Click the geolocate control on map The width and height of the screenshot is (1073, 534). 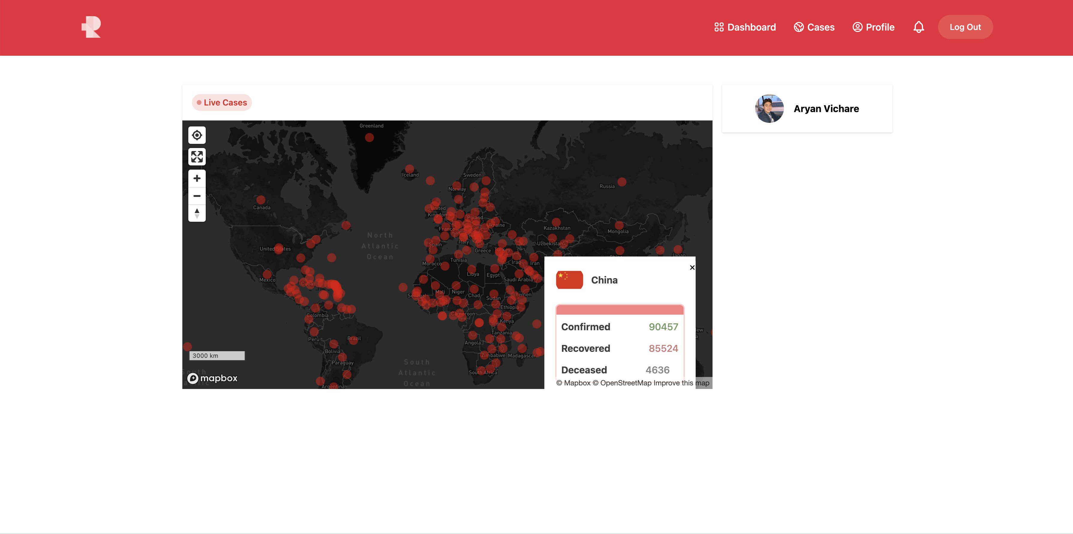coord(197,135)
